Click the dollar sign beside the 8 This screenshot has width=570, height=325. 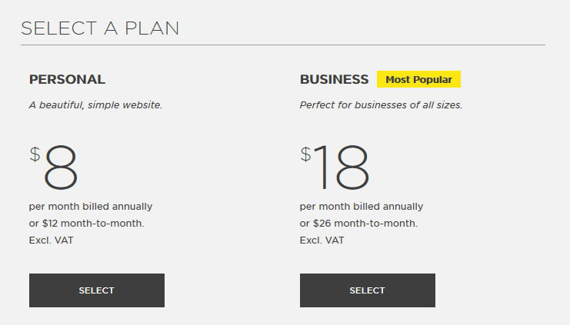click(x=35, y=154)
